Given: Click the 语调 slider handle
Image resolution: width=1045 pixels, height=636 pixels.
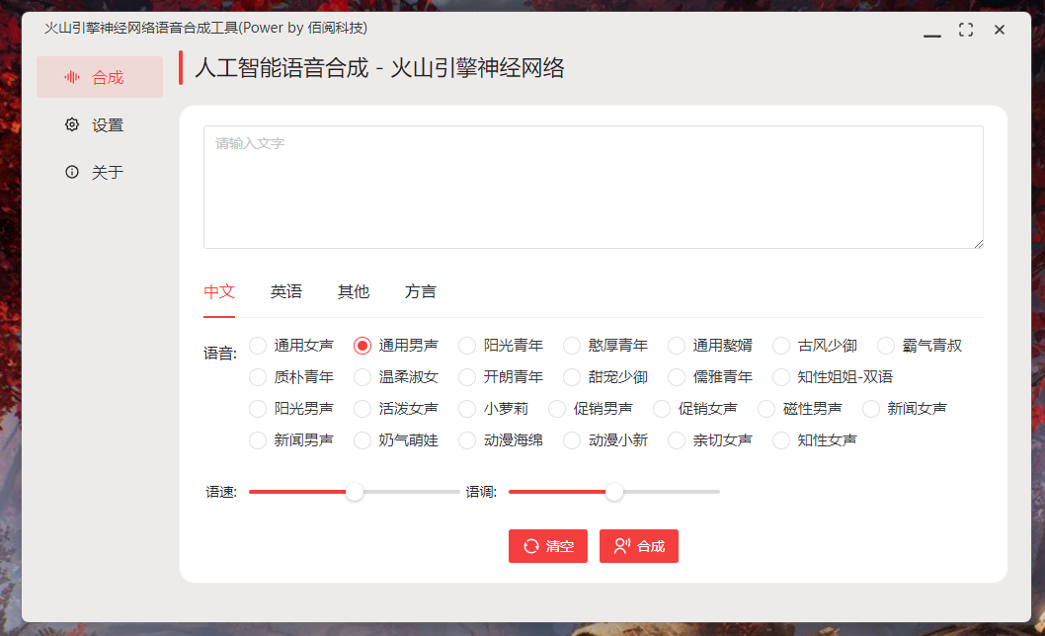Looking at the screenshot, I should pos(615,491).
